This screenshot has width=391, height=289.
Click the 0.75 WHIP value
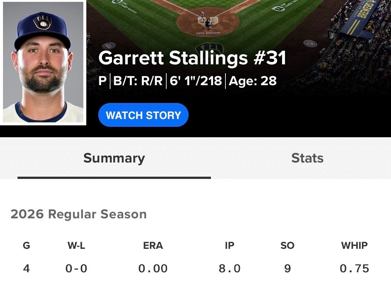pyautogui.click(x=354, y=269)
